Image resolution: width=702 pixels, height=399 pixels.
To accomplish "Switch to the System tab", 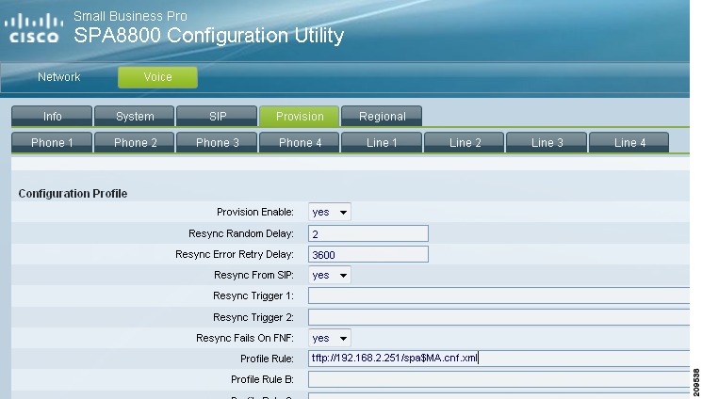I will point(135,117).
